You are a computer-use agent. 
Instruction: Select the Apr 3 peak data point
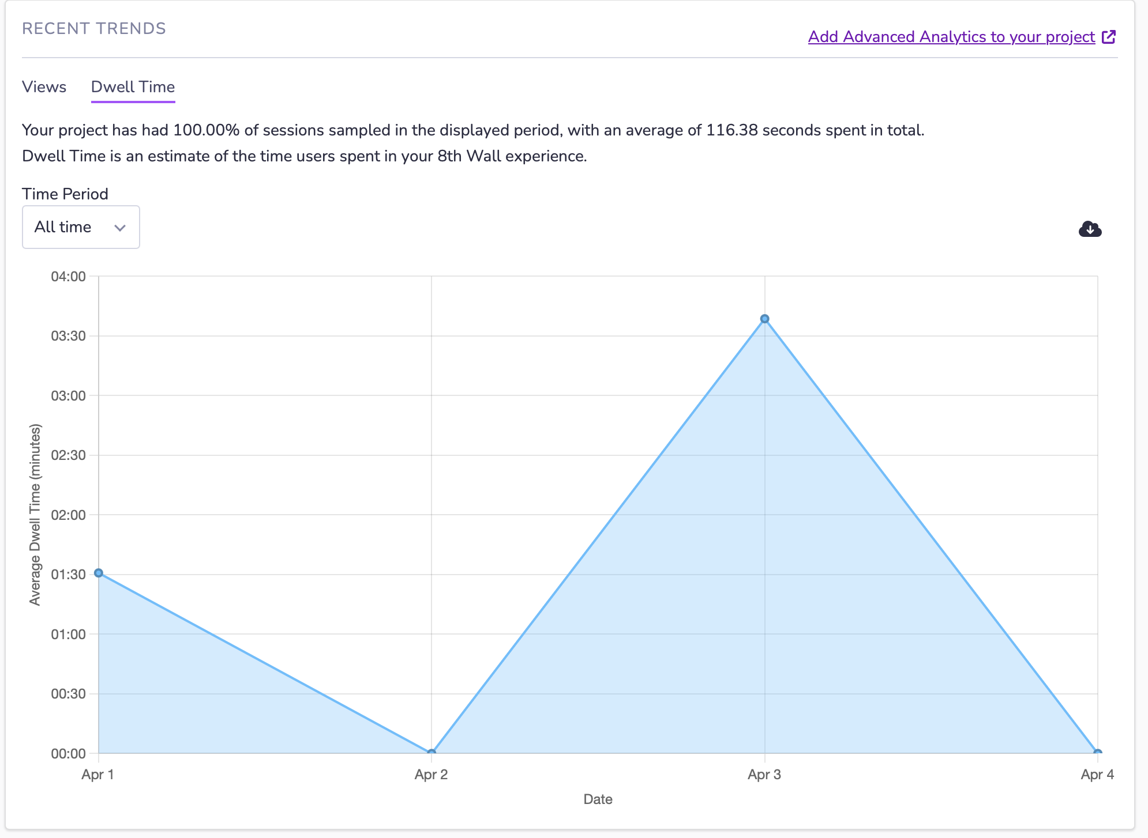tap(765, 318)
